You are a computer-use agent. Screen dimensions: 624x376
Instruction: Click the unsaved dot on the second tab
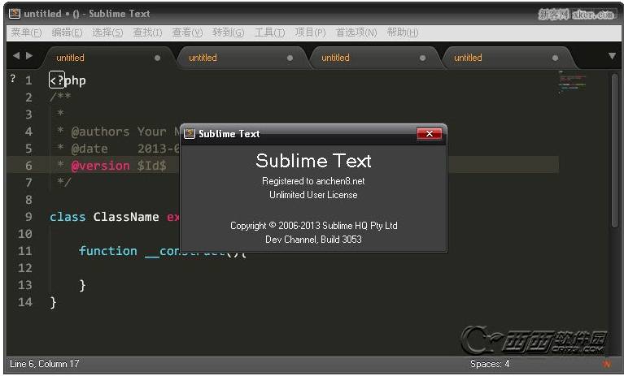(290, 58)
